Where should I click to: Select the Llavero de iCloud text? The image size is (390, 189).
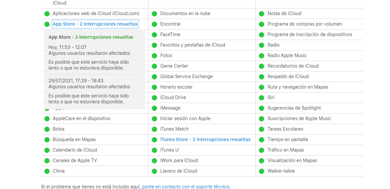point(179,171)
